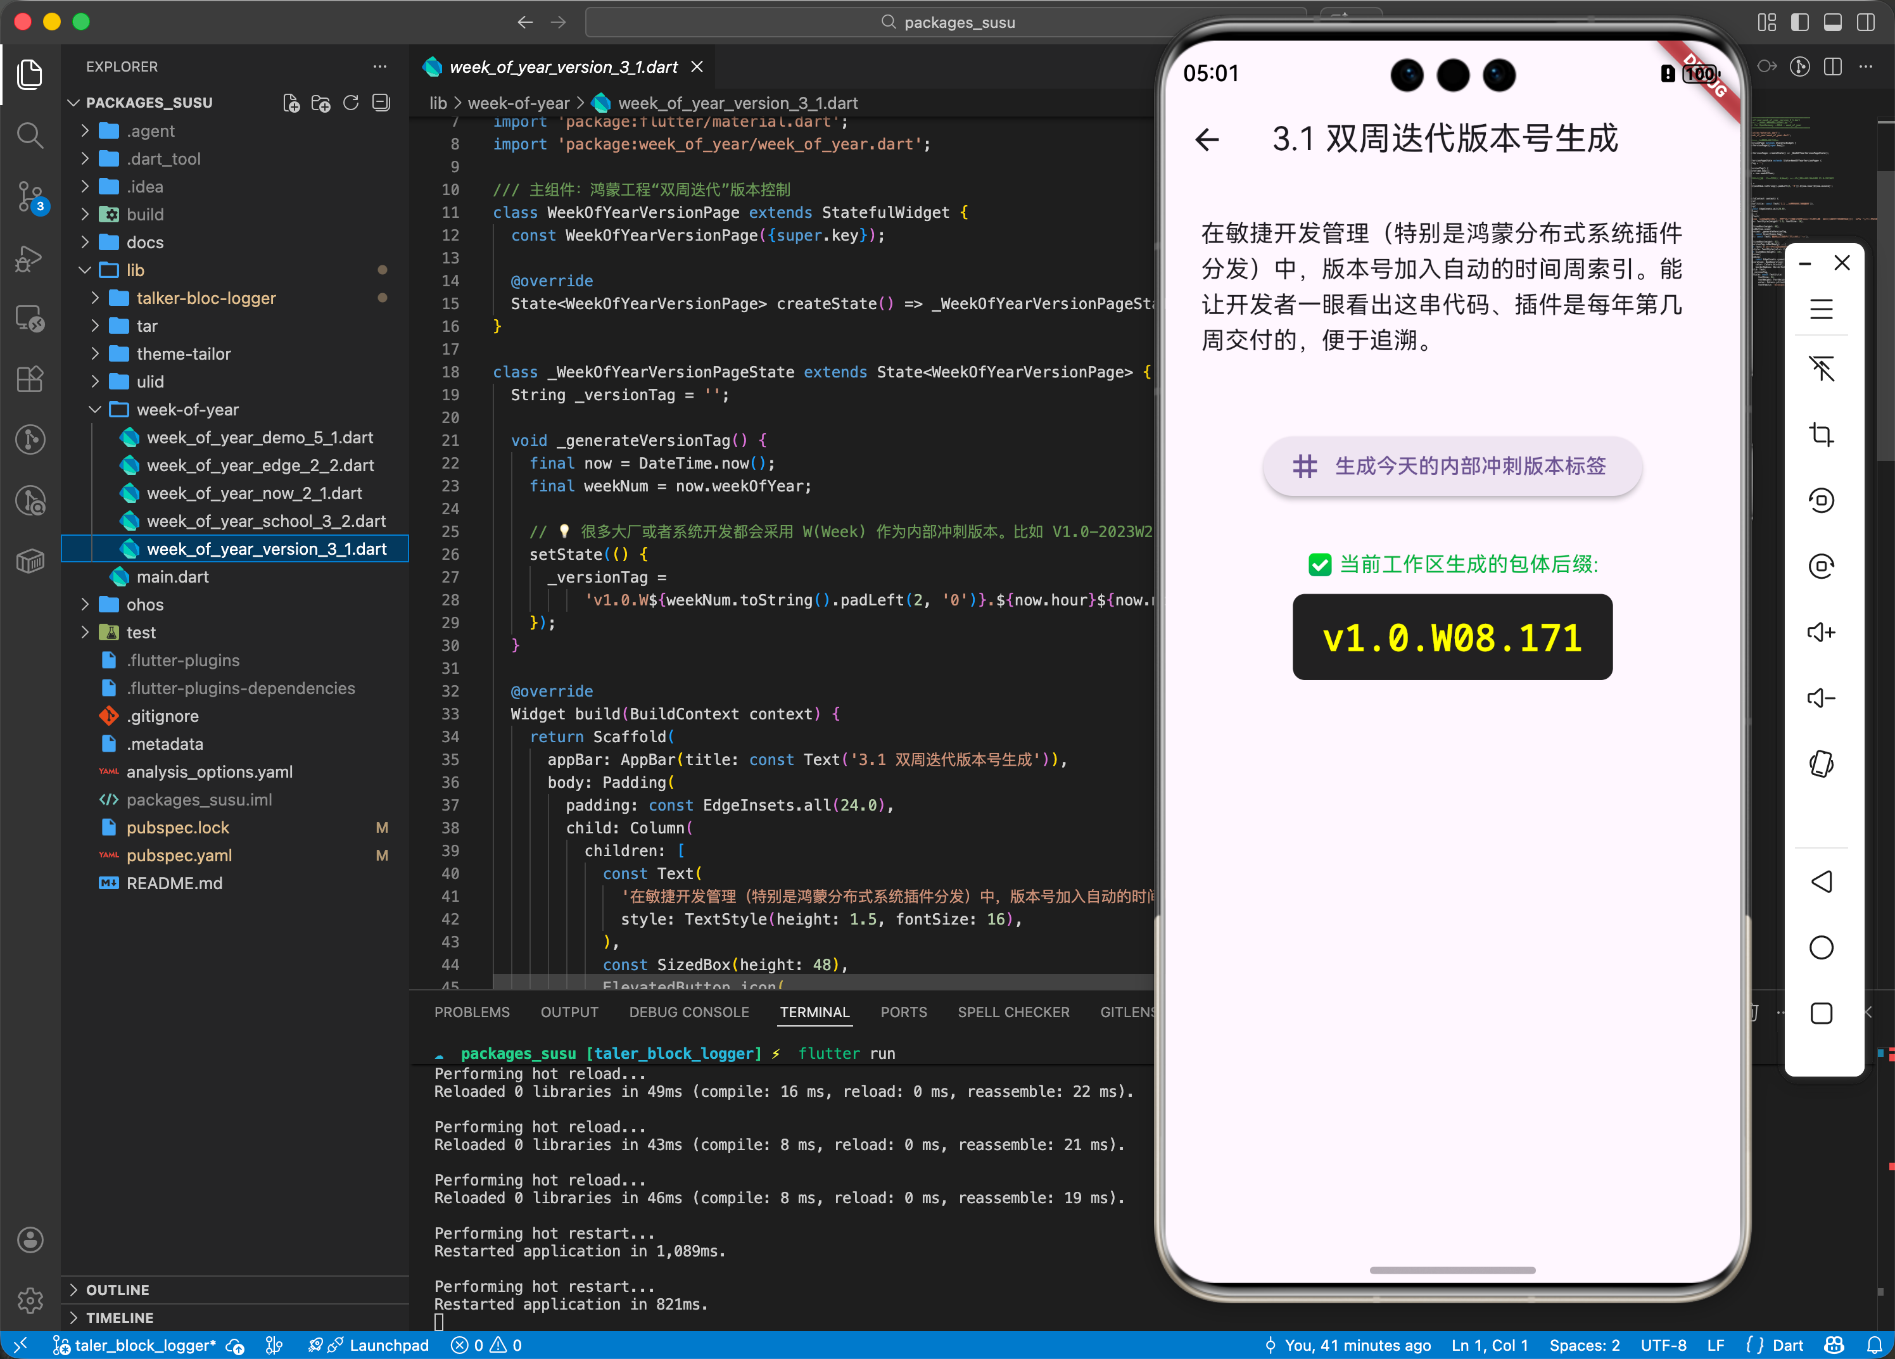This screenshot has height=1359, width=1895.
Task: Toggle primary side bar layout icon
Action: pos(1800,23)
